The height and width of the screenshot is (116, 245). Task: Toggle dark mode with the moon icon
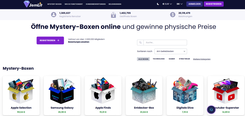coord(158,4)
